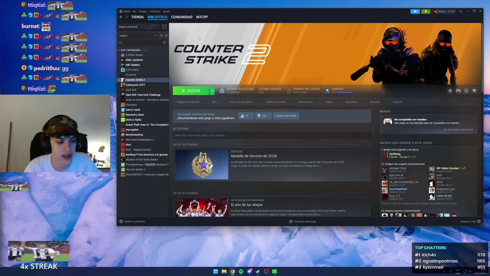Select ARC Raiders in the library list

pyautogui.click(x=133, y=65)
